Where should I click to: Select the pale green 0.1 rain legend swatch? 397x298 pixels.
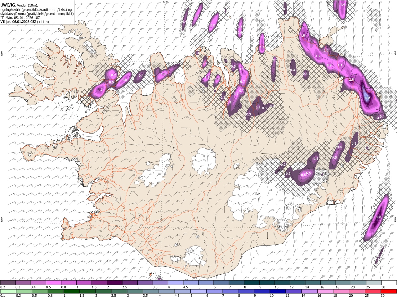[8, 291]
